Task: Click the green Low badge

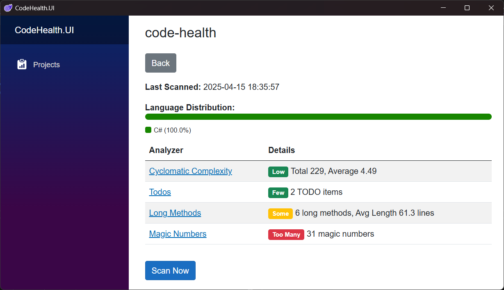Action: tap(278, 172)
